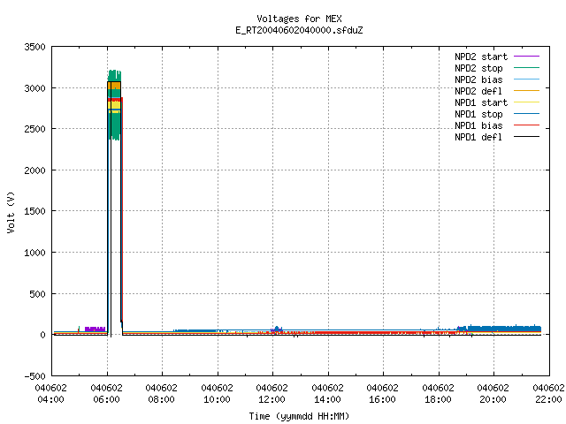Click the blue NPD1 stop noise band after 19:00

click(503, 329)
